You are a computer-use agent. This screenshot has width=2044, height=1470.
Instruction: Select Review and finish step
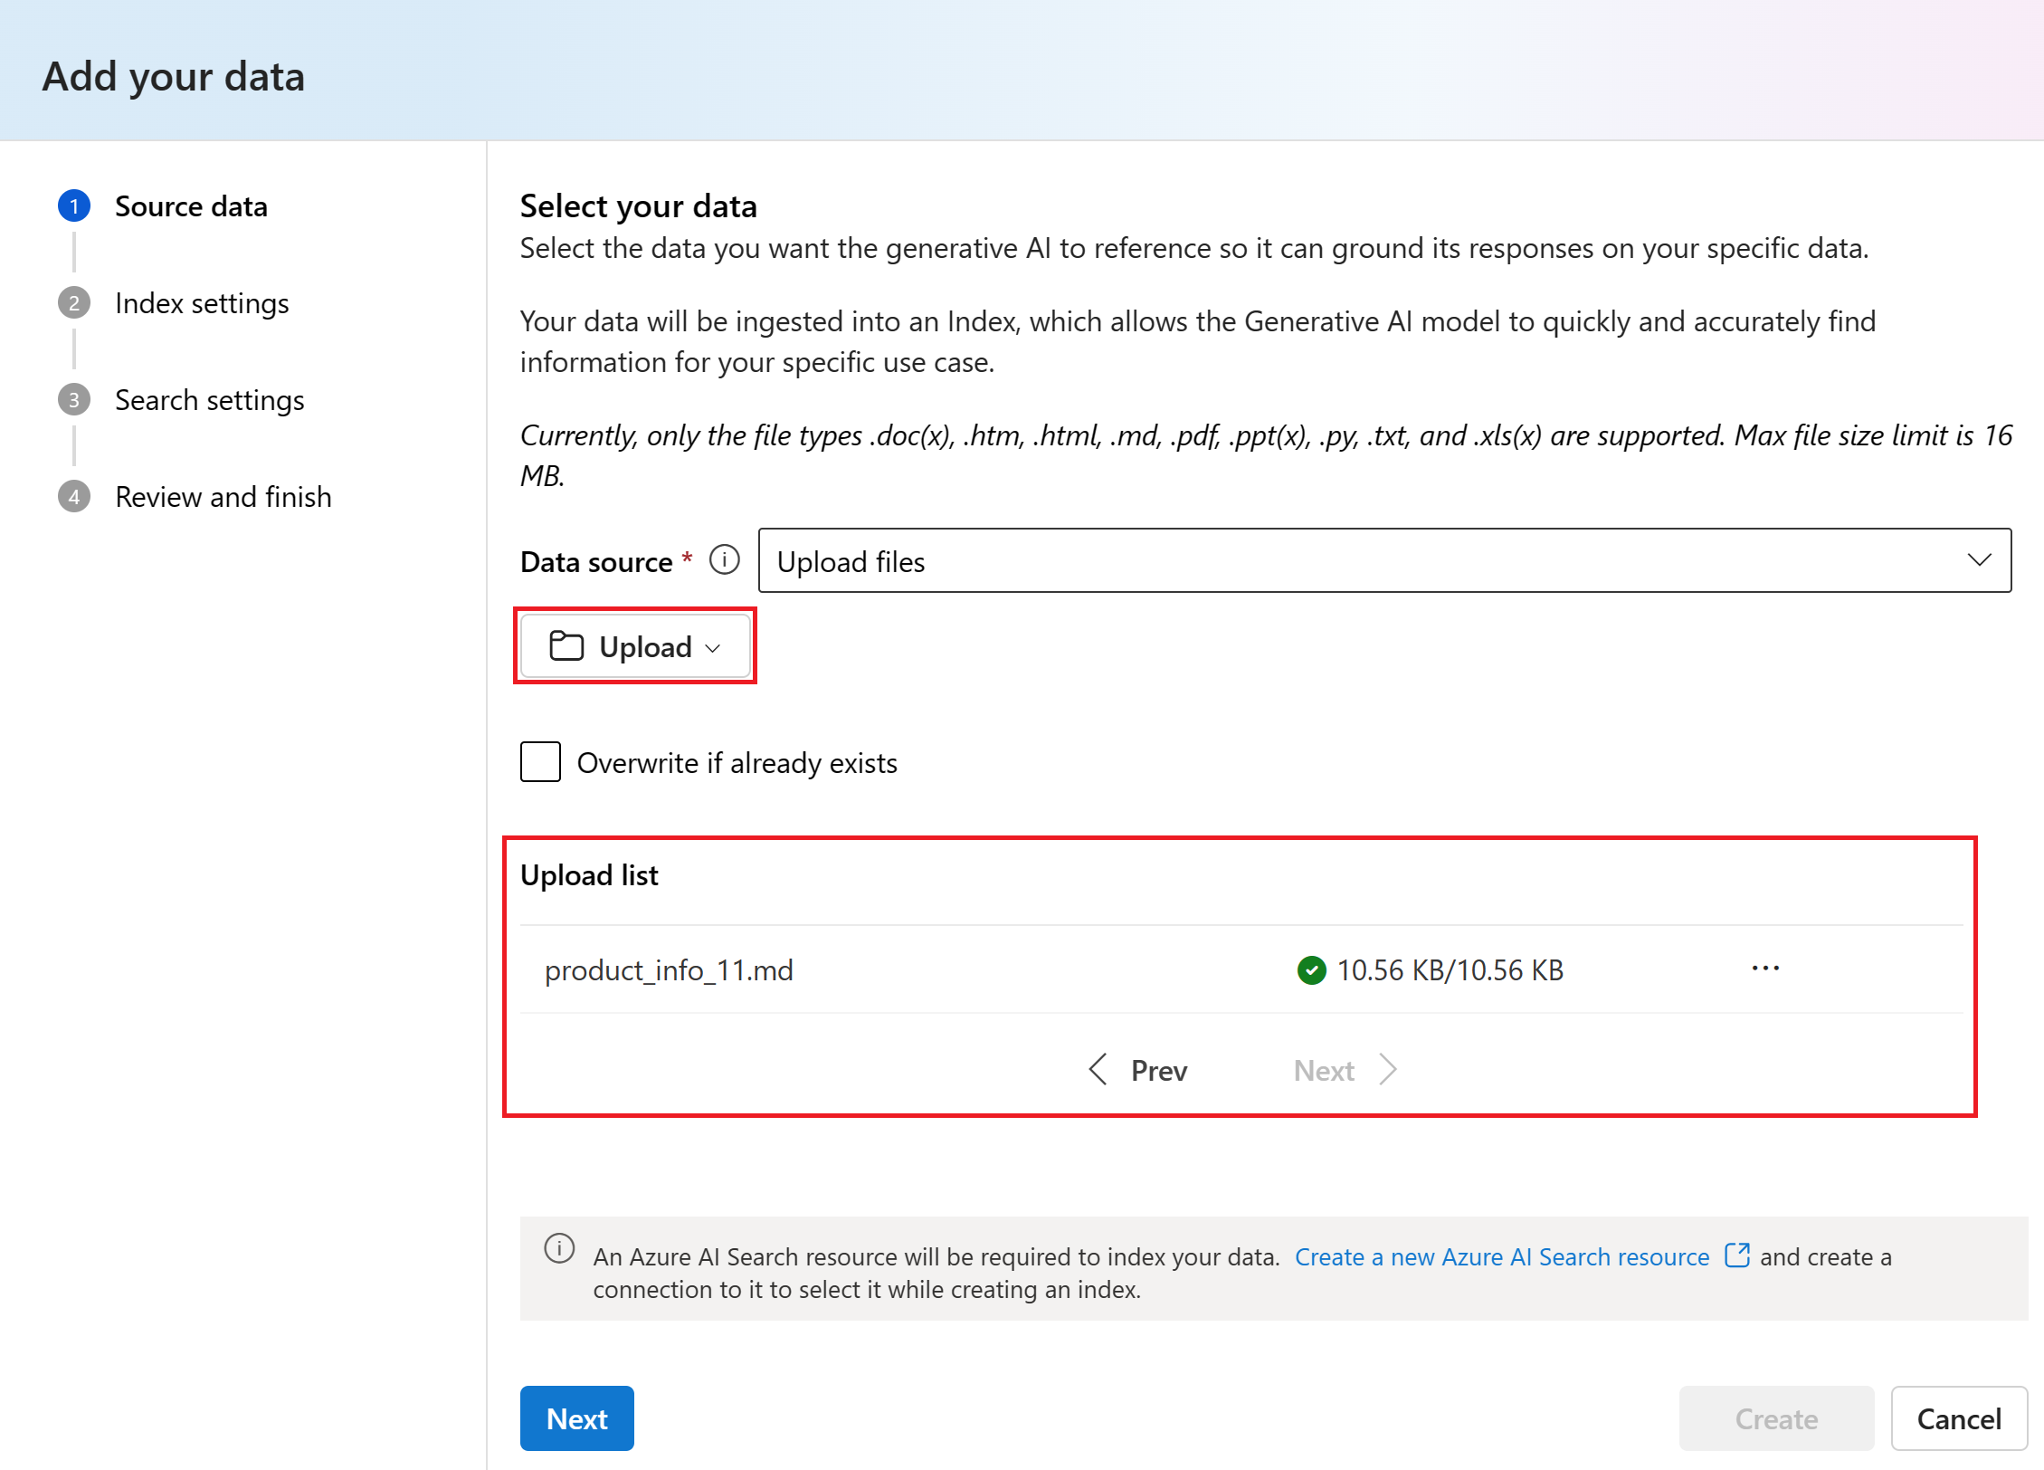point(223,497)
